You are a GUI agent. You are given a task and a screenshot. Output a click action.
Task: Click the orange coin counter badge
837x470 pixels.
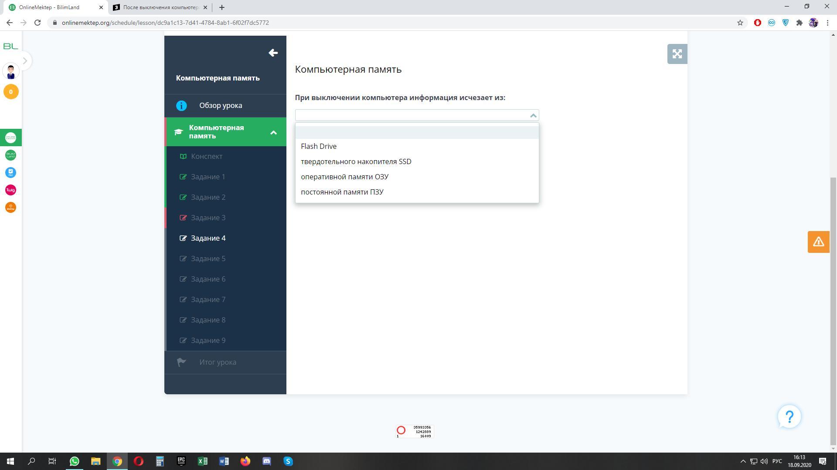coord(11,92)
